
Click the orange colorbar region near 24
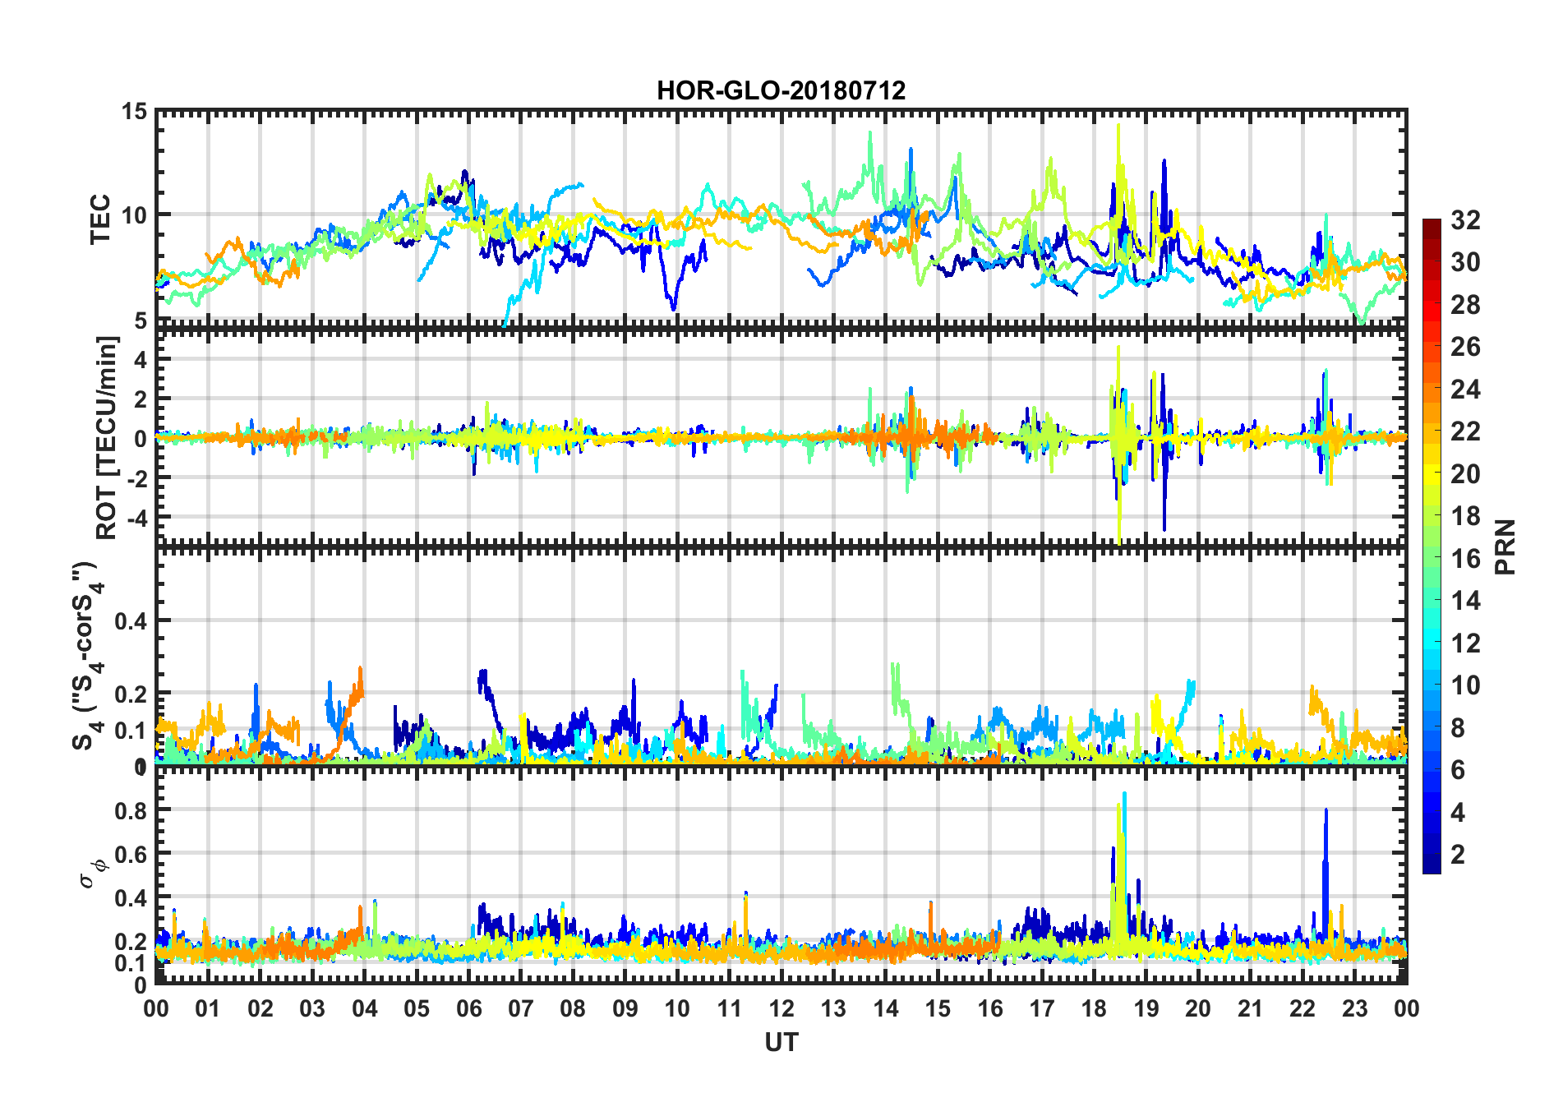pos(1432,390)
